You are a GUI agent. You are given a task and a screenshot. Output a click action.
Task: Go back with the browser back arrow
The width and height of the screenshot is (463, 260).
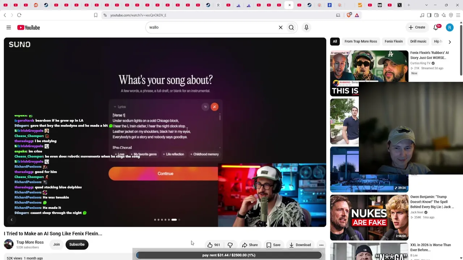pyautogui.click(x=5, y=15)
